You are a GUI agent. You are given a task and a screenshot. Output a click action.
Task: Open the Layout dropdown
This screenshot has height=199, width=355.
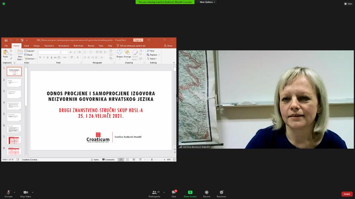(30, 51)
